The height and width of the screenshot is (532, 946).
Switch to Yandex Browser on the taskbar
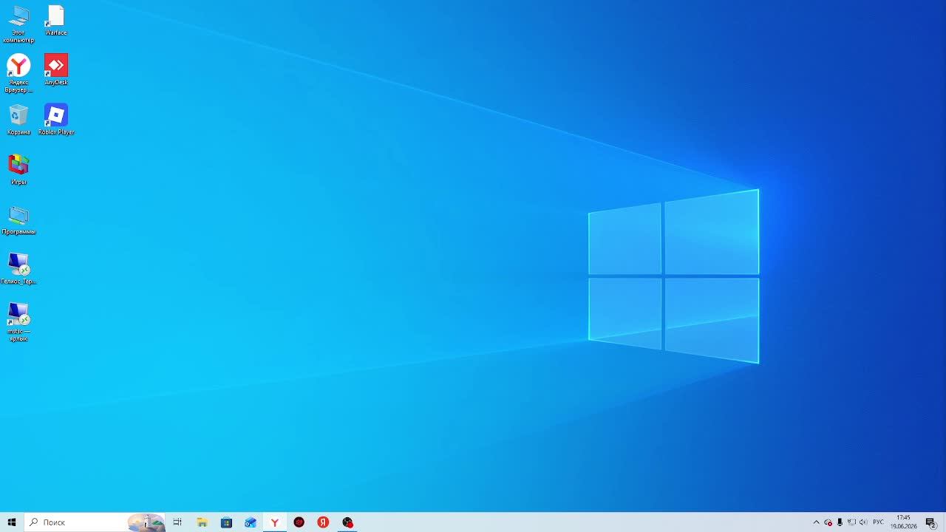(x=275, y=522)
